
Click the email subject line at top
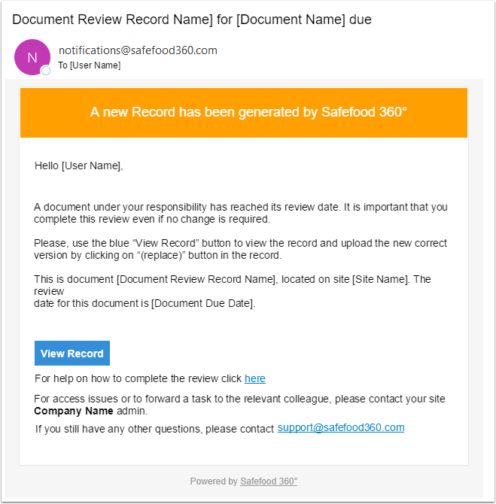click(192, 20)
